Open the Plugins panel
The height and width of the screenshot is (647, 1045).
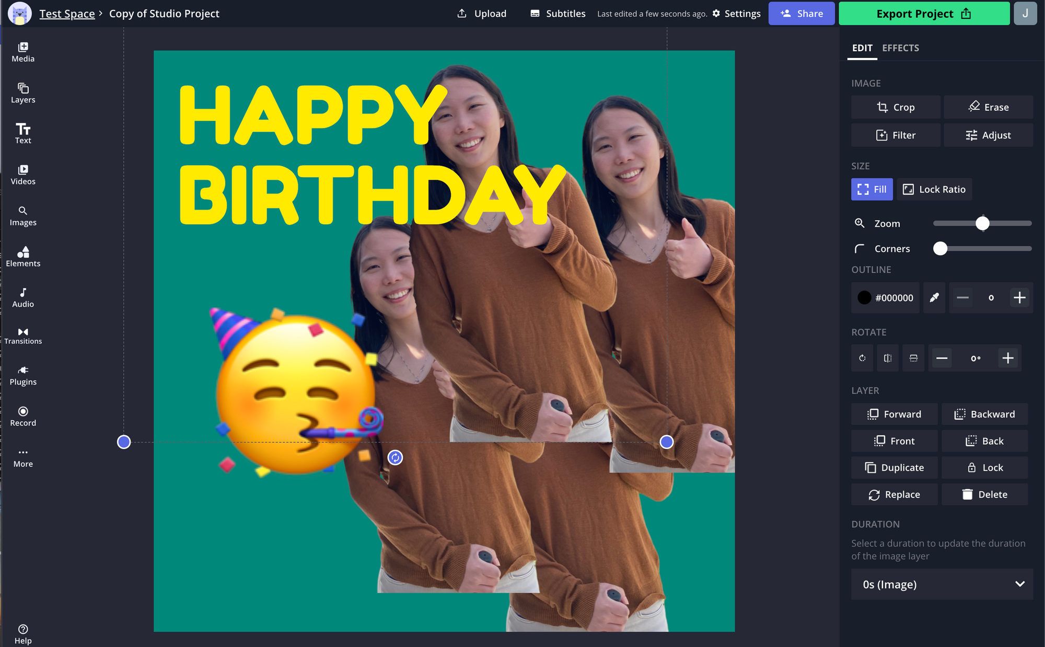[23, 376]
